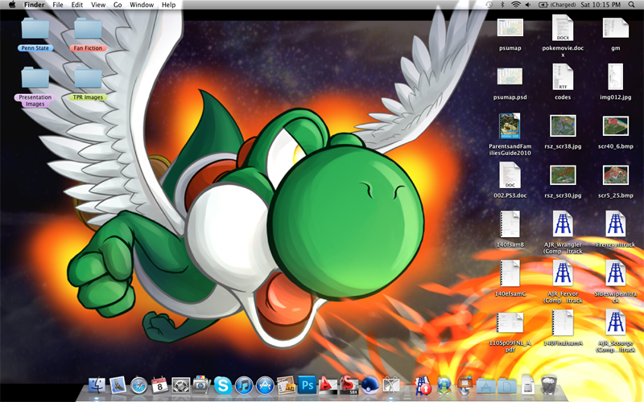Viewport: 644px width, 402px height.
Task: Select the AJR_Fervor nltrack file
Action: [x=563, y=282]
